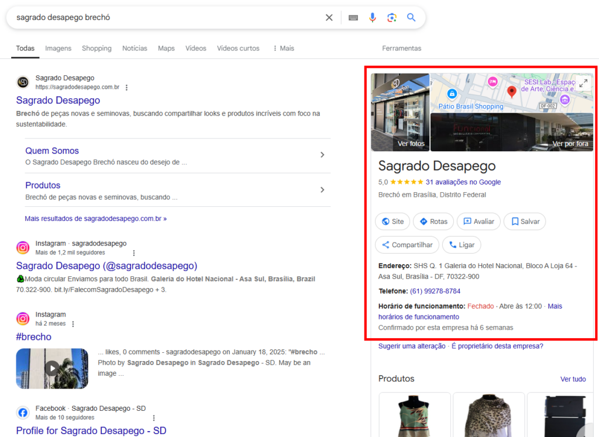Click the purple museum marker near SESI Lab
599x437 pixels.
point(564,100)
